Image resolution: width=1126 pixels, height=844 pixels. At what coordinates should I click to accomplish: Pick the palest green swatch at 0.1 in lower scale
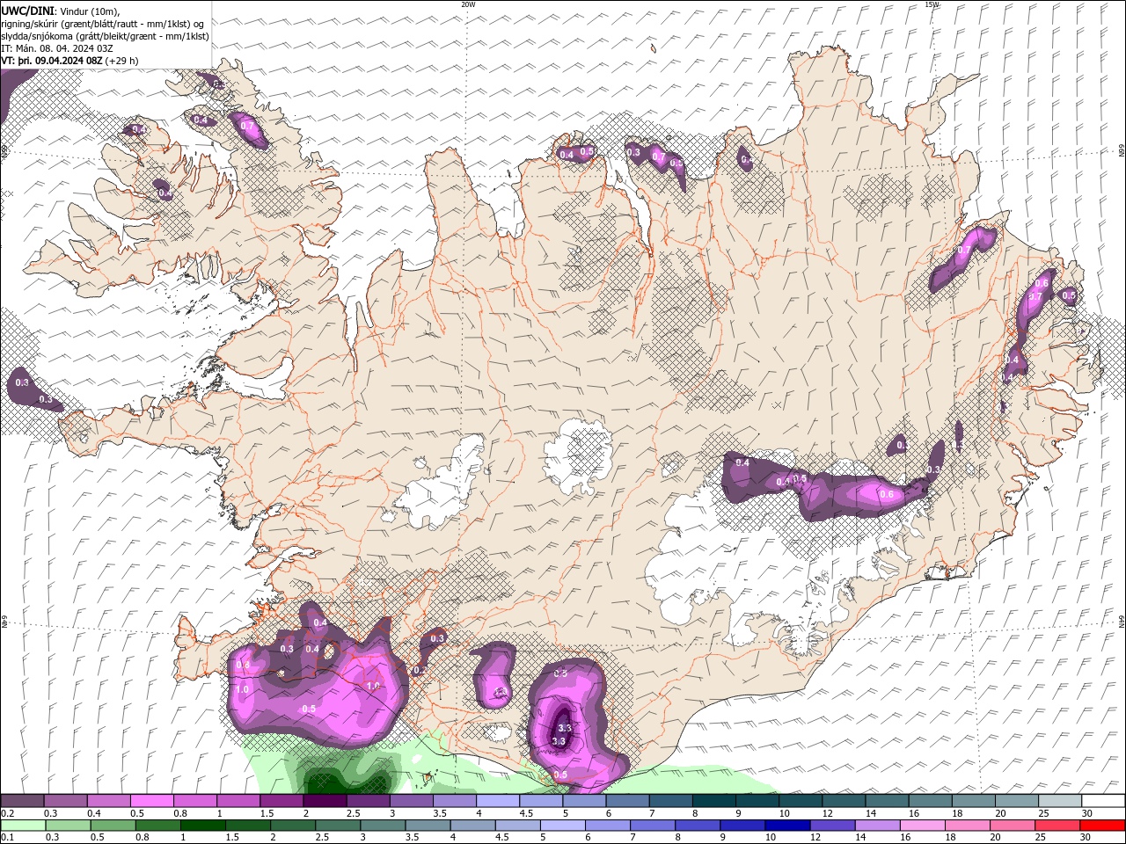click(x=22, y=826)
